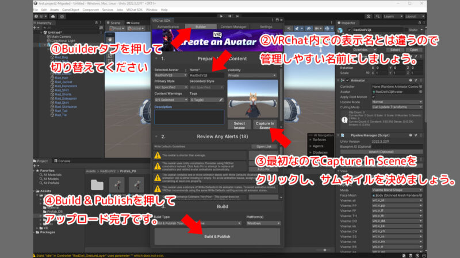This screenshot has width=460, height=258.
Task: Click the Animator component help icon
Action: pos(411,80)
